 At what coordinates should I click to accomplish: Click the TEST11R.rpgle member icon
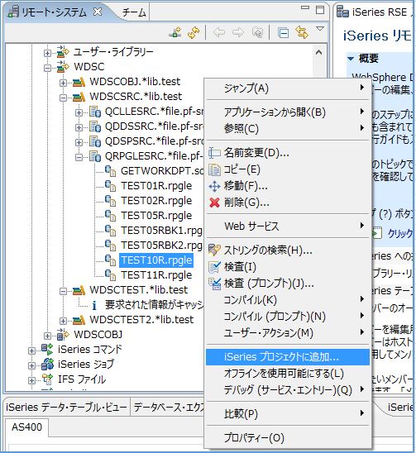click(111, 275)
